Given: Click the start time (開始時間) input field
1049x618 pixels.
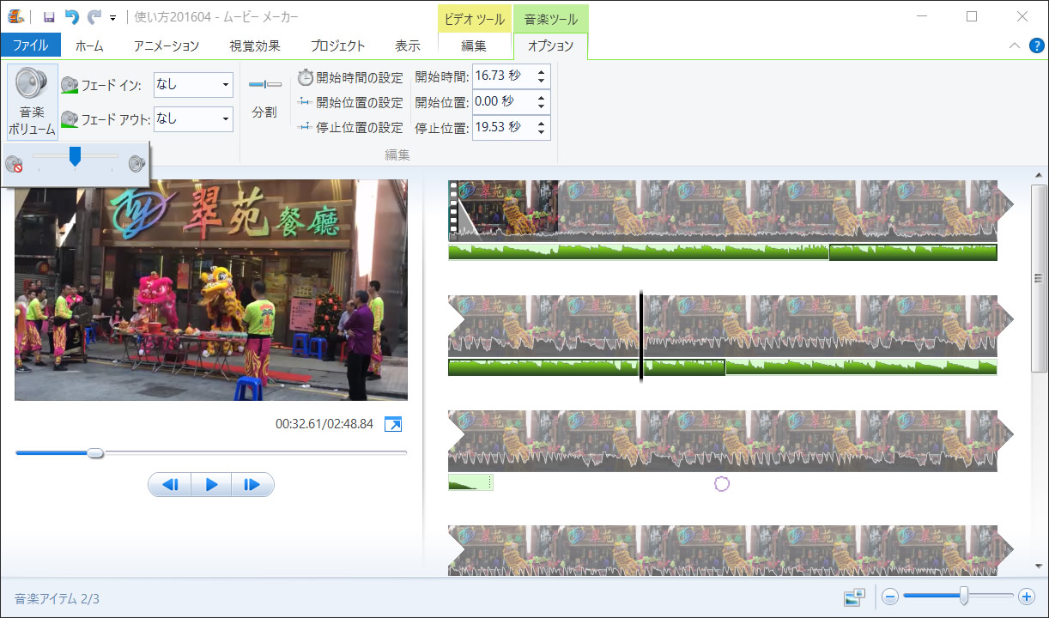Looking at the screenshot, I should 501,76.
